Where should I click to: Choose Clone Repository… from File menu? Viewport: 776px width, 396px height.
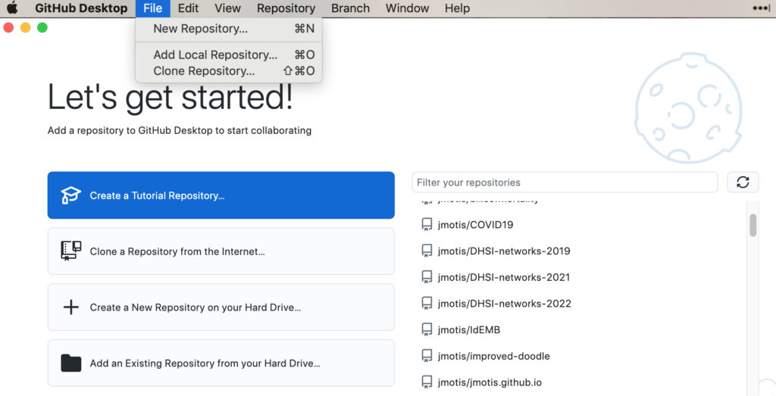click(x=229, y=70)
